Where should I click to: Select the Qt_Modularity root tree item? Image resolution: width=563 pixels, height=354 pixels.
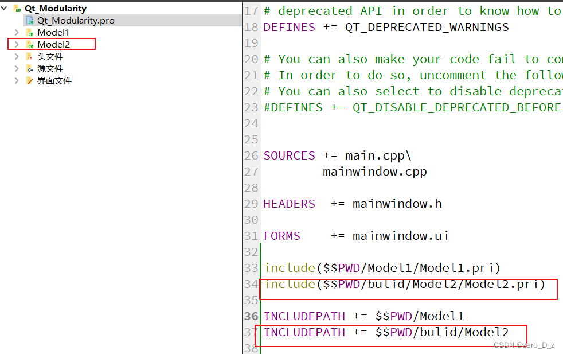pos(56,8)
